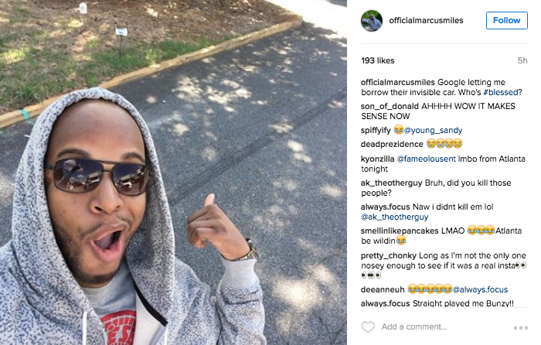The width and height of the screenshot is (541, 345).
Task: Click officialmarcusmiles profile avatar
Action: click(372, 21)
